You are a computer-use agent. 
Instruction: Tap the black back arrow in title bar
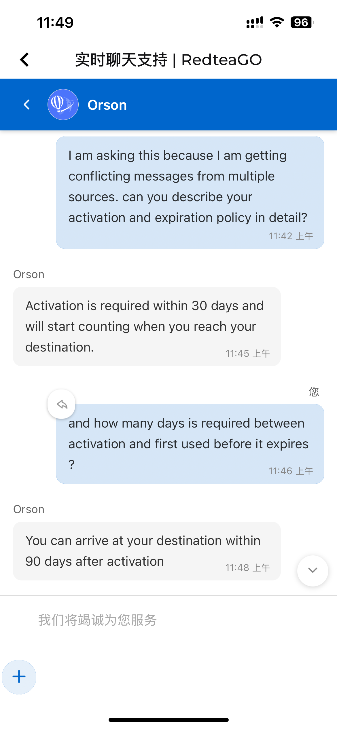point(24,60)
